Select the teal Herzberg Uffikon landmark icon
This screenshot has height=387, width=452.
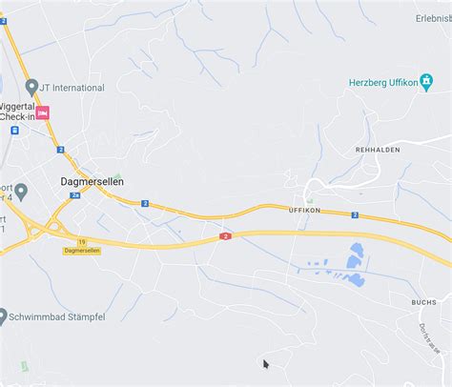coord(426,83)
